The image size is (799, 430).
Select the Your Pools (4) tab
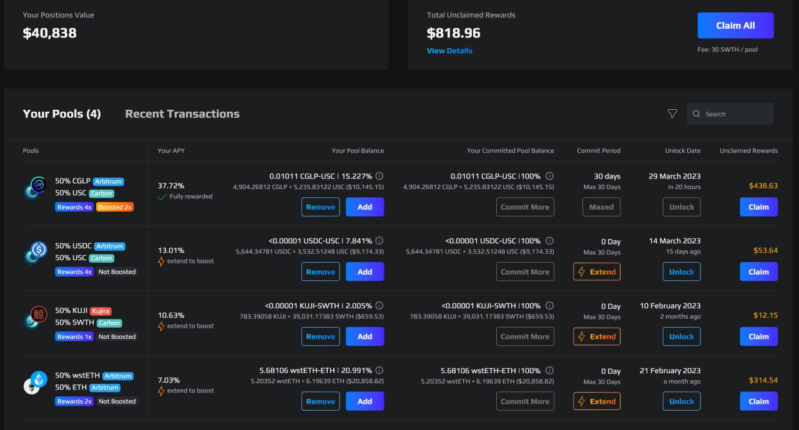point(62,114)
